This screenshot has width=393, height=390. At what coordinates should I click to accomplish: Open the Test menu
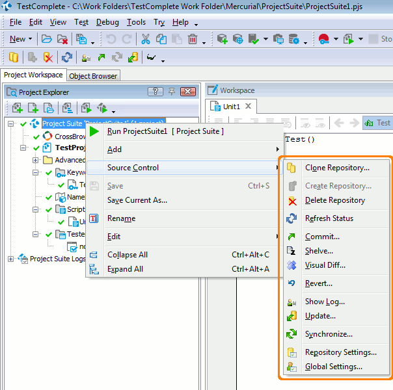pyautogui.click(x=81, y=22)
